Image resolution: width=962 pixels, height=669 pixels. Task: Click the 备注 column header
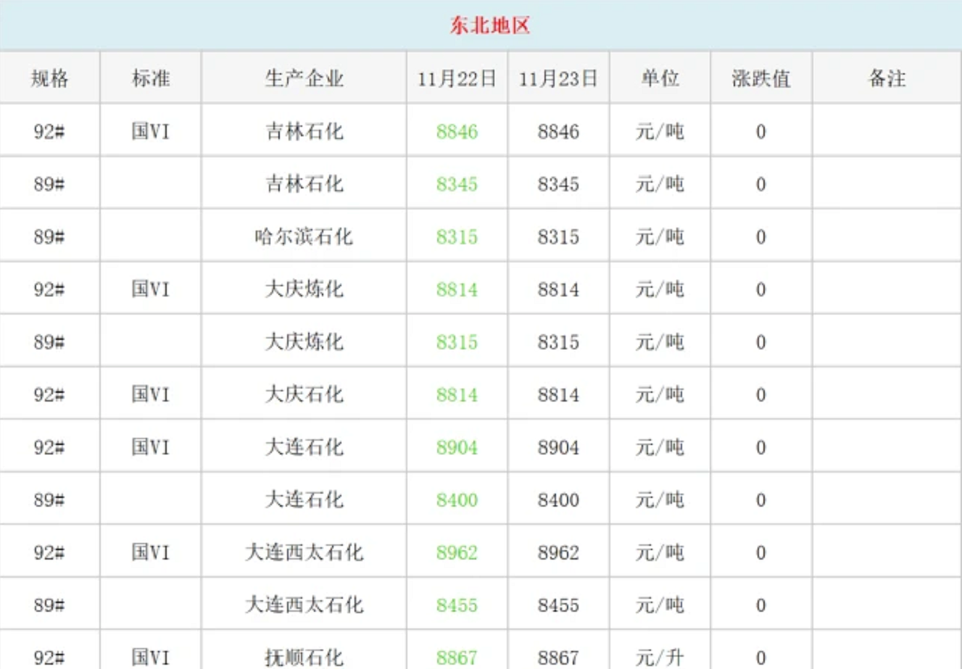(x=887, y=78)
